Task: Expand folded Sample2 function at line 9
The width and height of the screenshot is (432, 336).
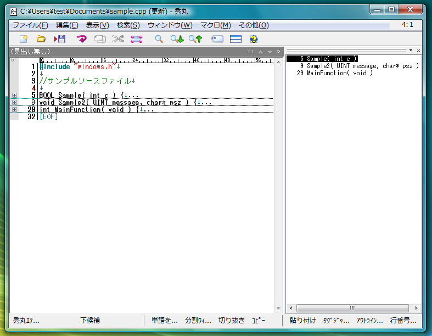Action: tap(14, 103)
